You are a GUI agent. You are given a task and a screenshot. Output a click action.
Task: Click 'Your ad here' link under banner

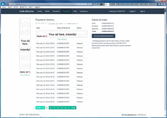(x=62, y=39)
